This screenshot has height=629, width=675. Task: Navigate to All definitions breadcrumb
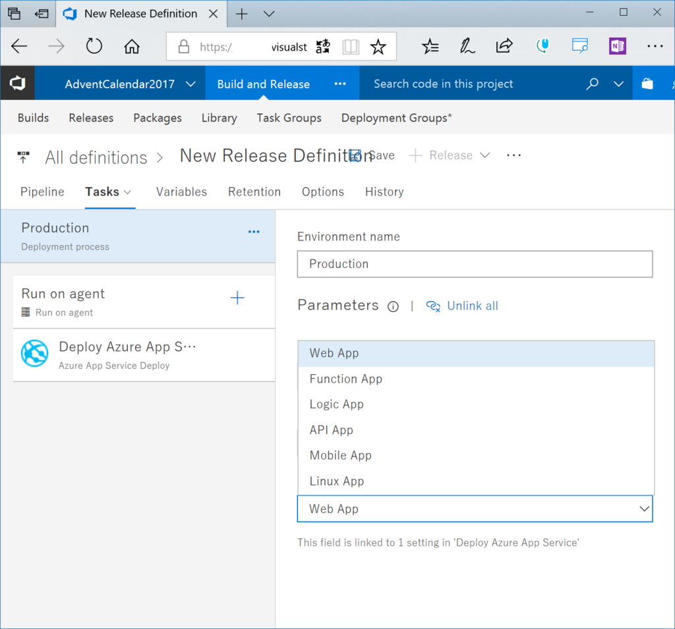click(96, 157)
